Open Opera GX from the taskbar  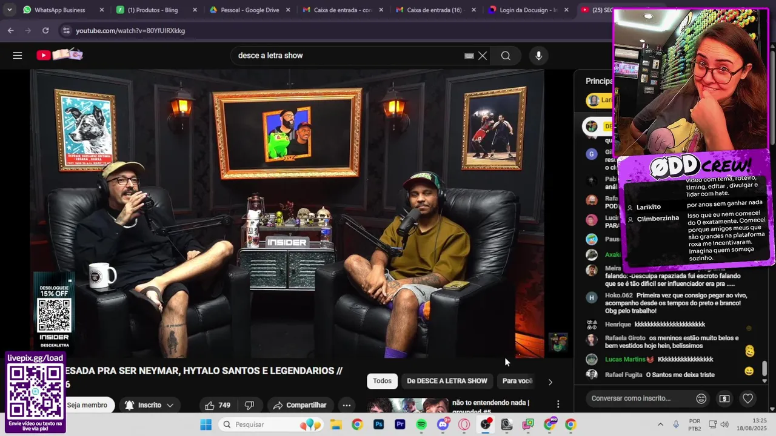[x=464, y=424]
